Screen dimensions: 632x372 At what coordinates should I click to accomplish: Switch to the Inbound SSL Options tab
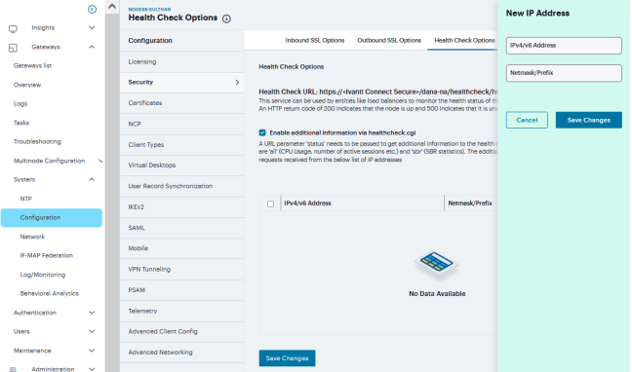[315, 40]
